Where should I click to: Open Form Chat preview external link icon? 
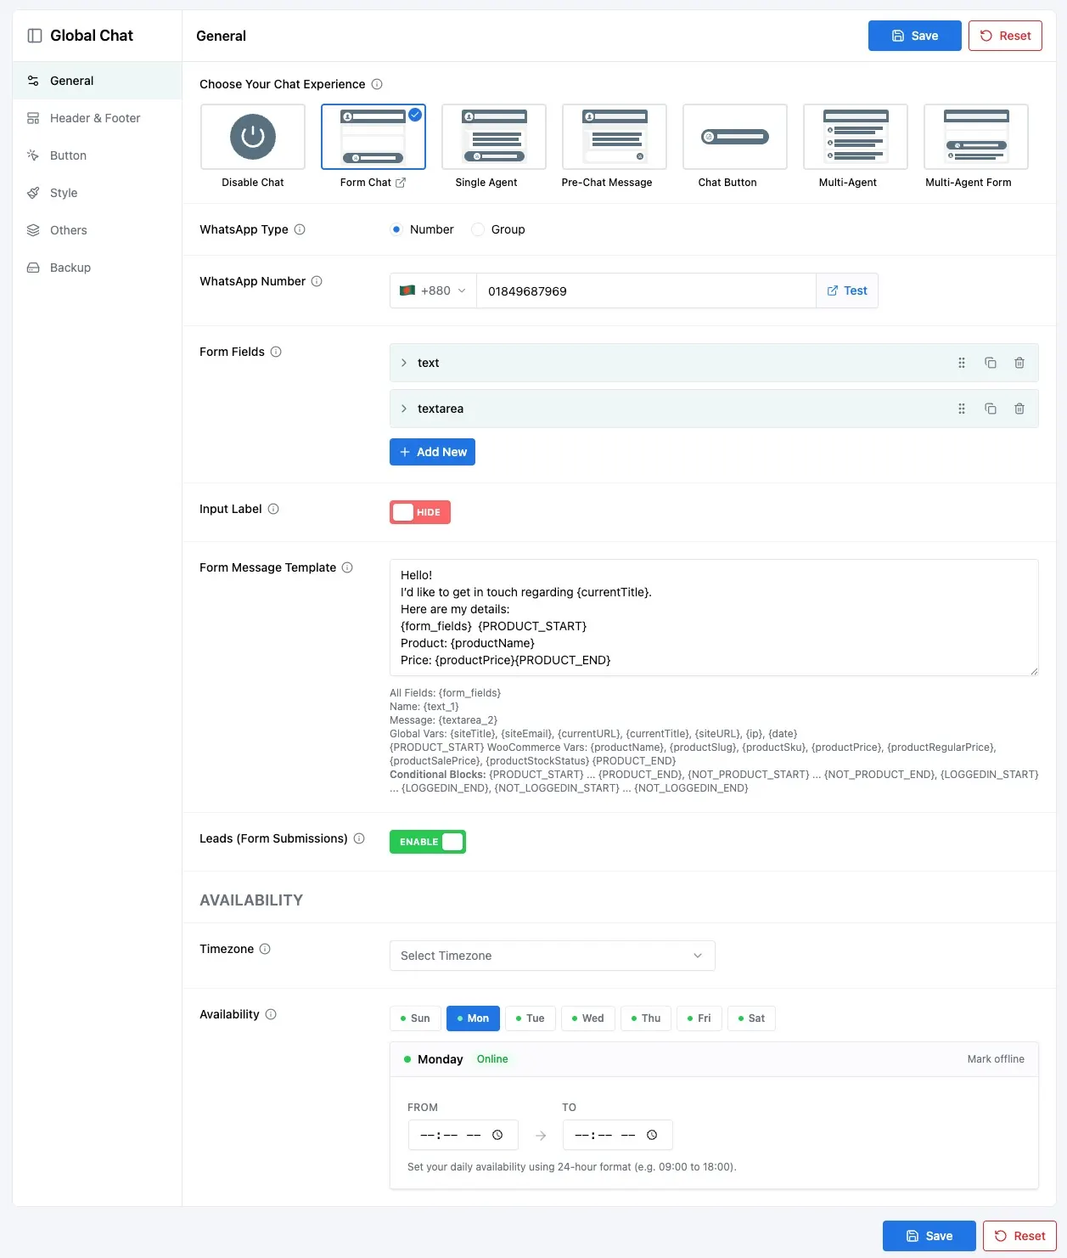click(401, 183)
